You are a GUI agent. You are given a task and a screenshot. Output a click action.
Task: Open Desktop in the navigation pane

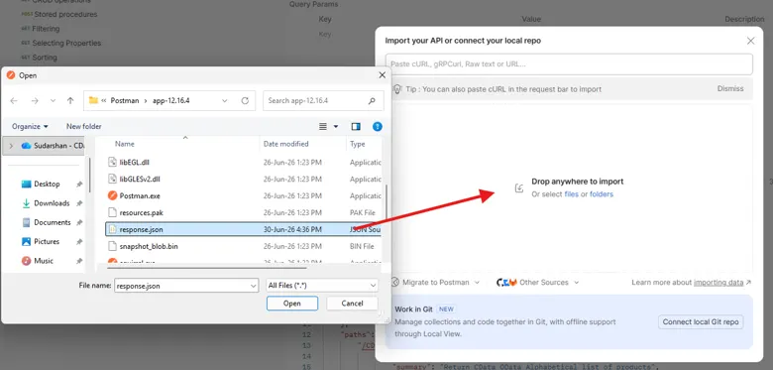tap(47, 185)
